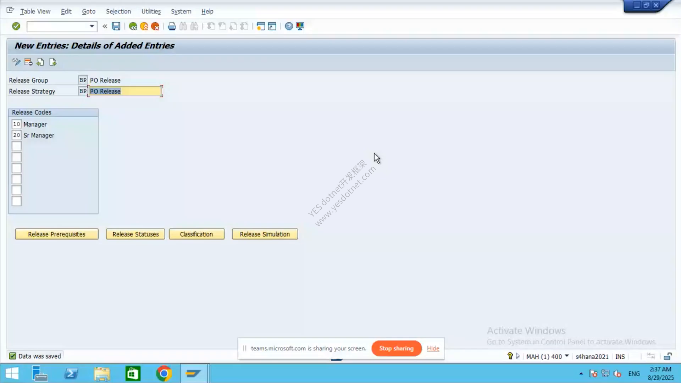Viewport: 681px width, 383px height.
Task: Create a new GUI window icon
Action: (x=261, y=26)
